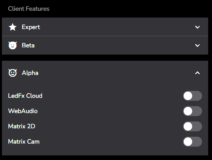Click the Client Features heading
The image size is (212, 160).
(29, 9)
